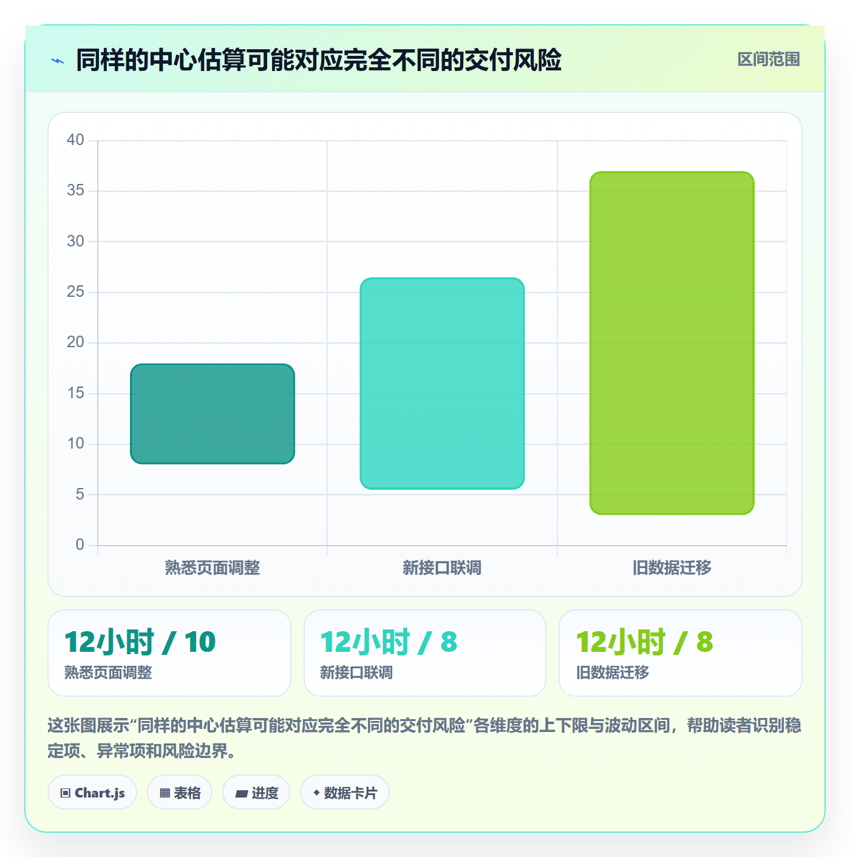The width and height of the screenshot is (850, 857).
Task: Click the chart title 同样的中心估算可能对应完全不同的交付风险
Action: [x=319, y=60]
